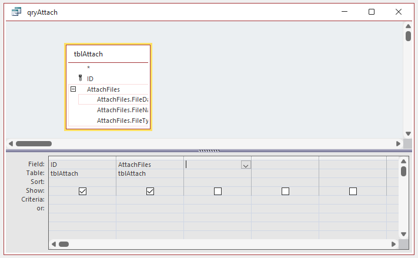Click upper pane vertical scrollbar thumb
This screenshot has width=418, height=258.
pos(408,36)
